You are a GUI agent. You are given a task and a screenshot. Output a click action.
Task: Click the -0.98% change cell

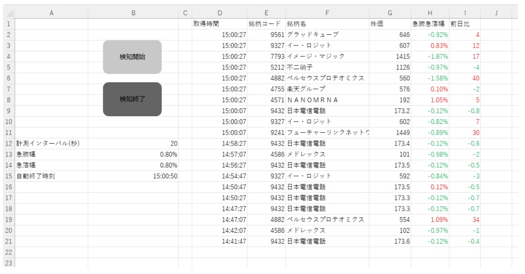pyautogui.click(x=430, y=154)
